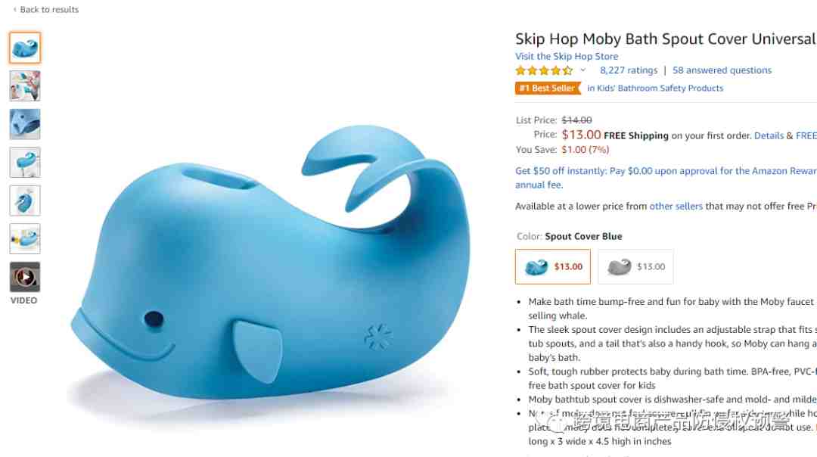The height and width of the screenshot is (457, 817).
Task: Show the fourth thumbnail of whale on faucet
Action: tap(24, 162)
